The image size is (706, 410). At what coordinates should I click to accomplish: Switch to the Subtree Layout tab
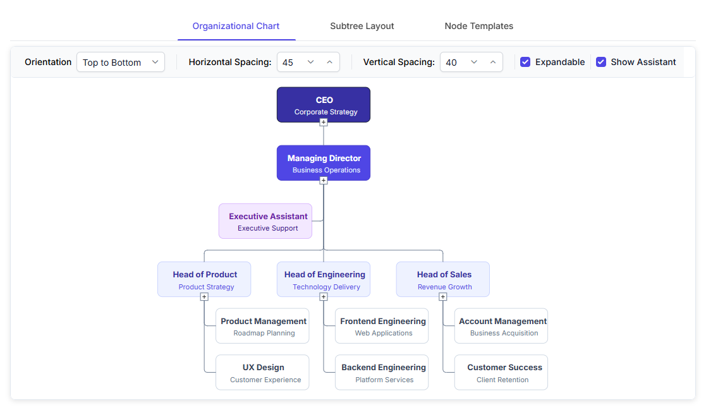point(362,26)
